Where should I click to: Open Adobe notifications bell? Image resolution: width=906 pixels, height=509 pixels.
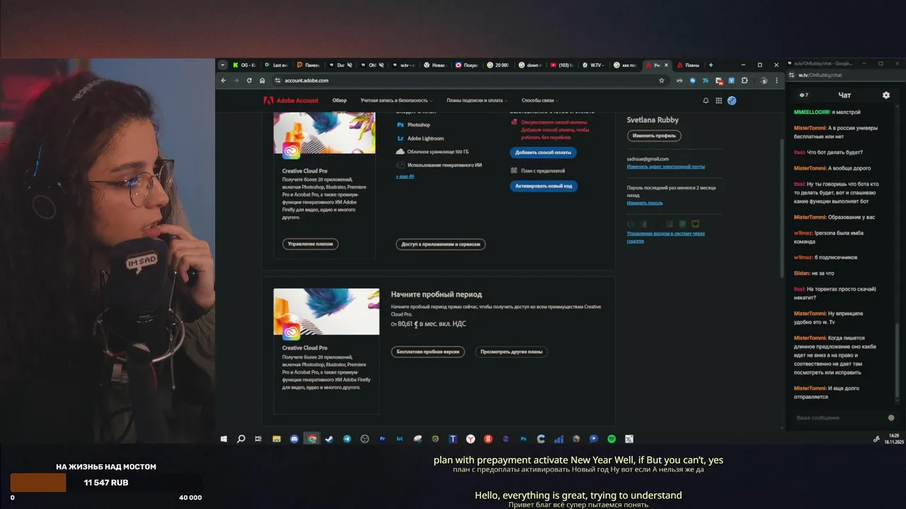[706, 100]
